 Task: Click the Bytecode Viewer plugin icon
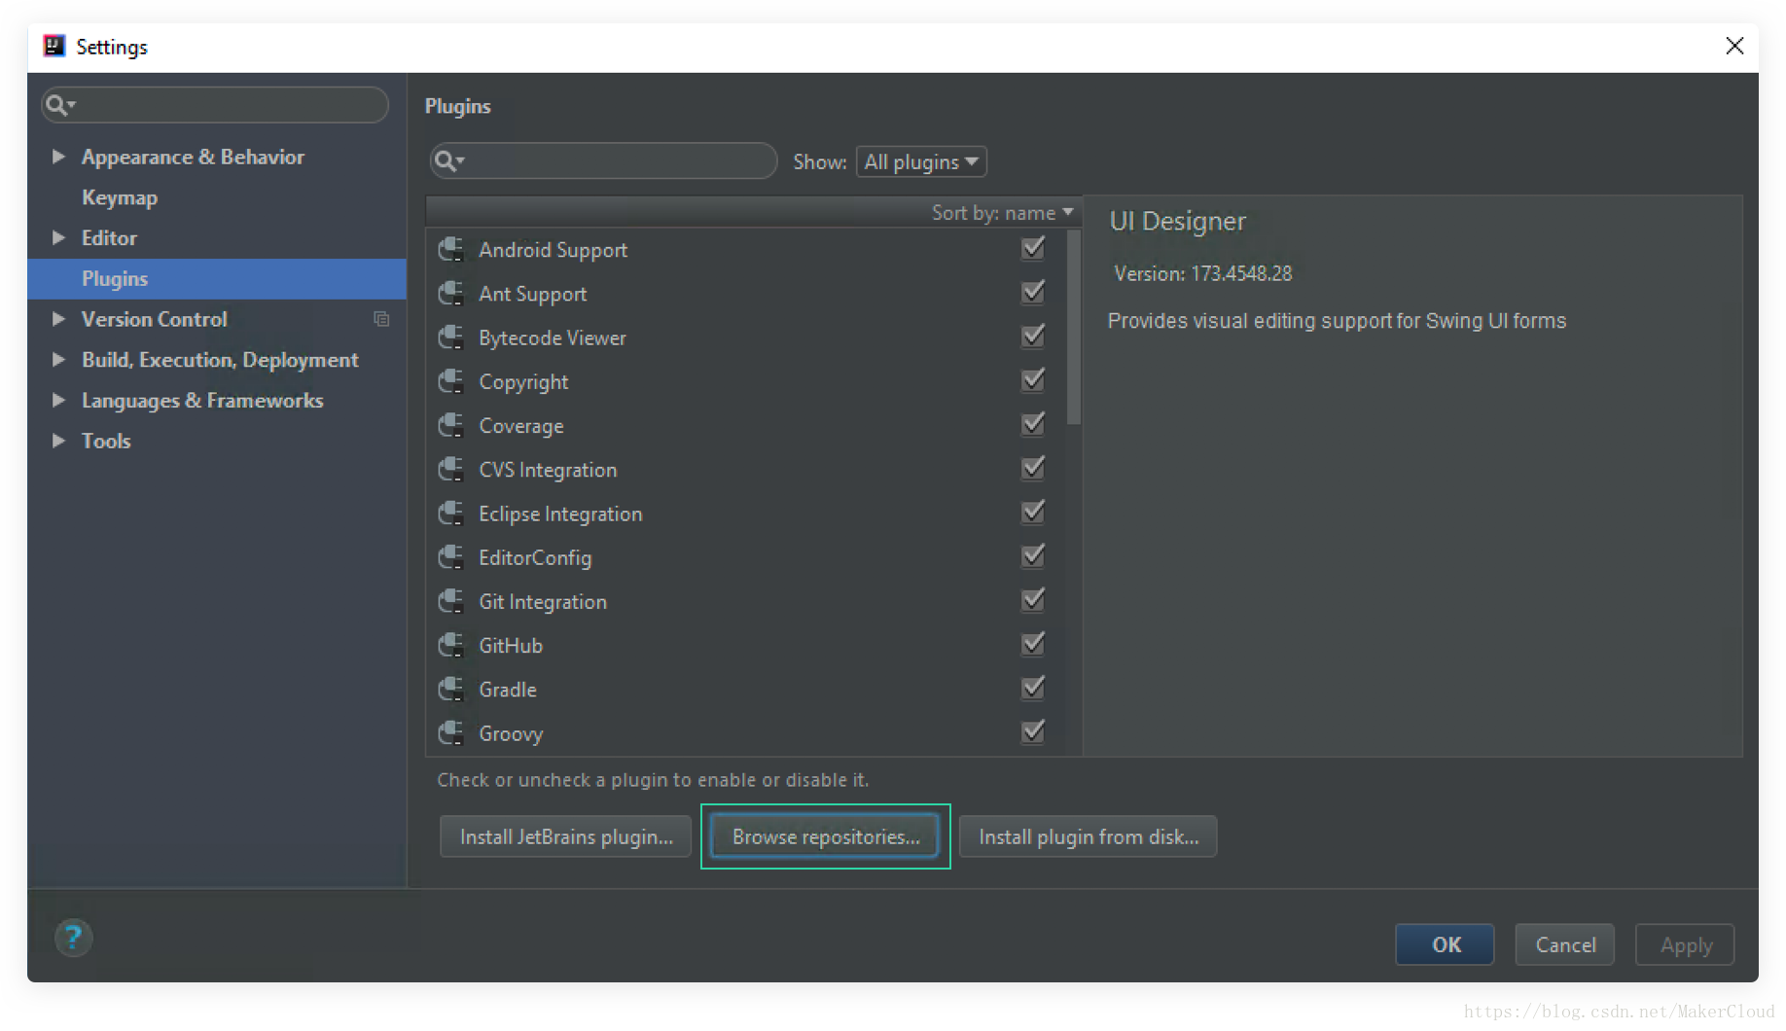[x=450, y=338]
